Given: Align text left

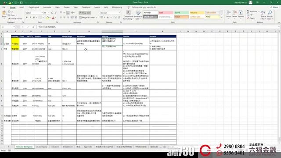Looking at the screenshot, I should pos(61,18).
